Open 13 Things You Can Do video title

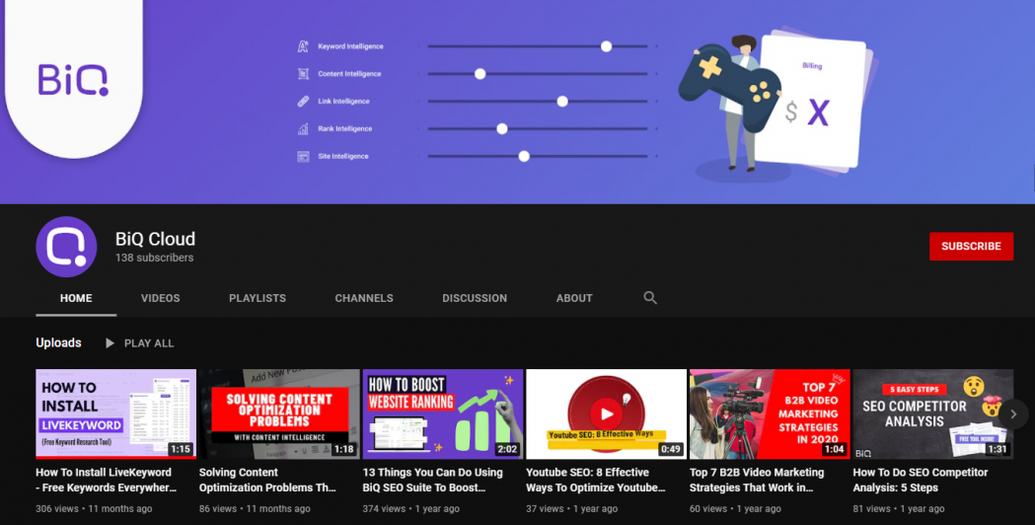point(432,480)
